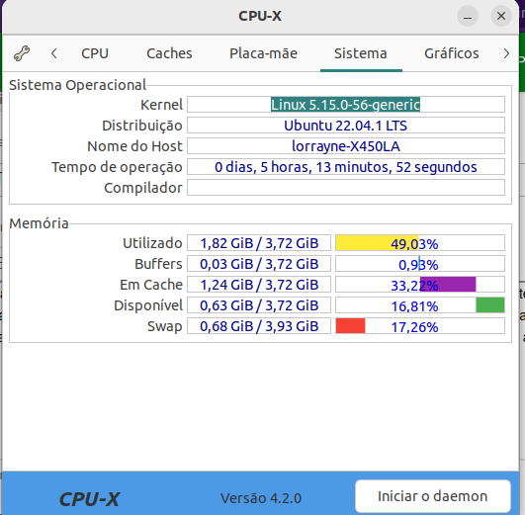Screen dimensions: 525x515
Task: Click the Sistema tab
Action: pyautogui.click(x=361, y=53)
